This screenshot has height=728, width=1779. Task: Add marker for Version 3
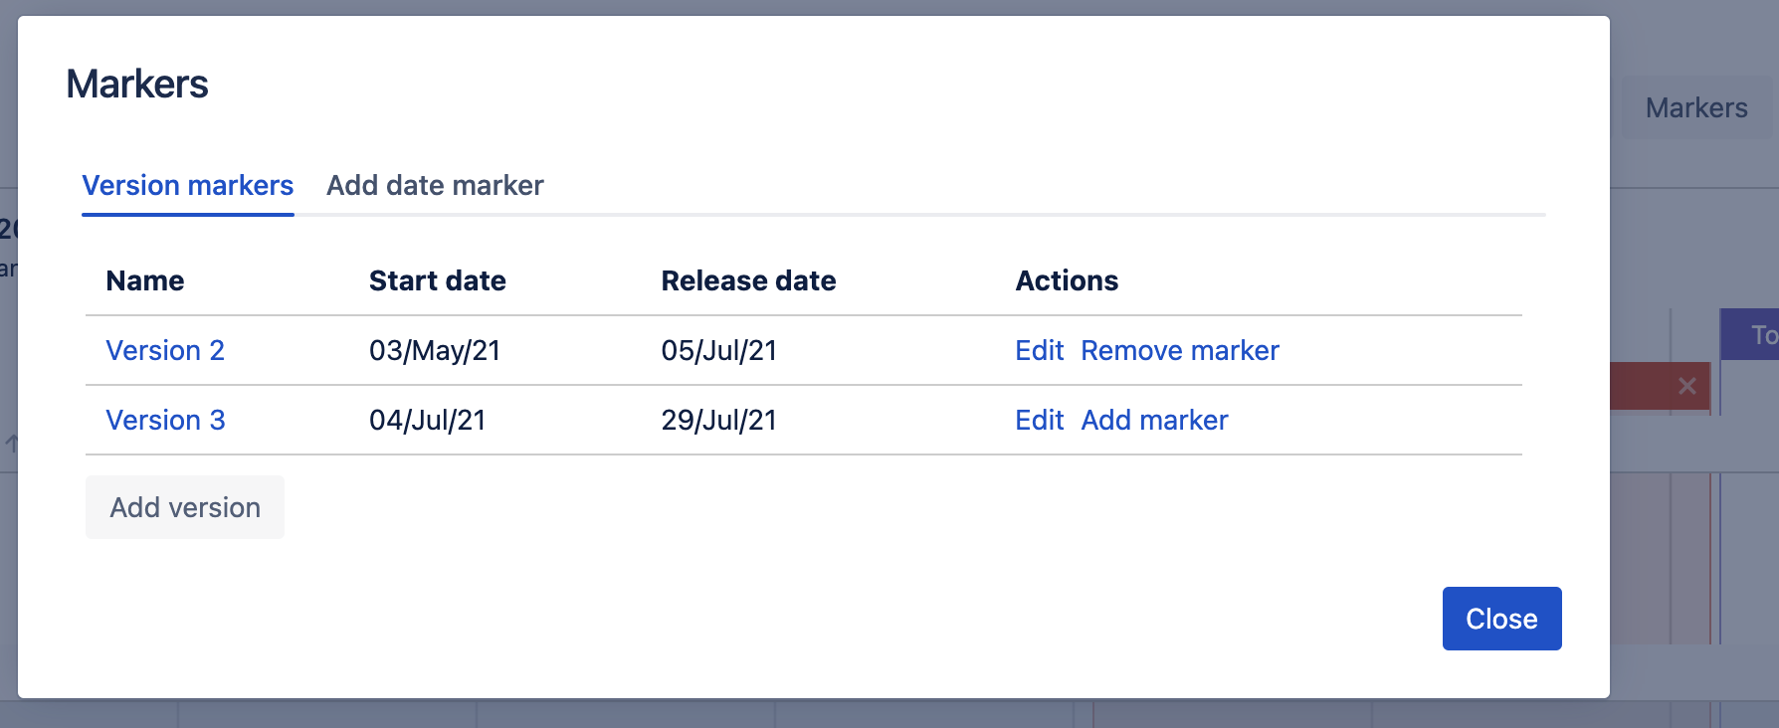click(1154, 421)
